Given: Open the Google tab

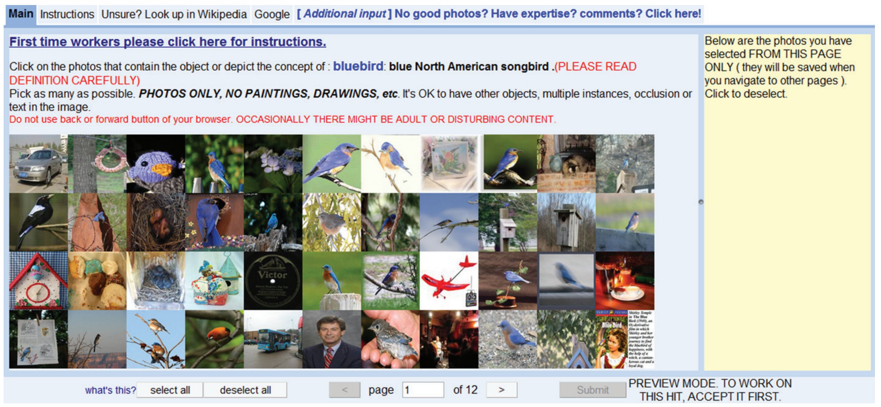Looking at the screenshot, I should (271, 14).
